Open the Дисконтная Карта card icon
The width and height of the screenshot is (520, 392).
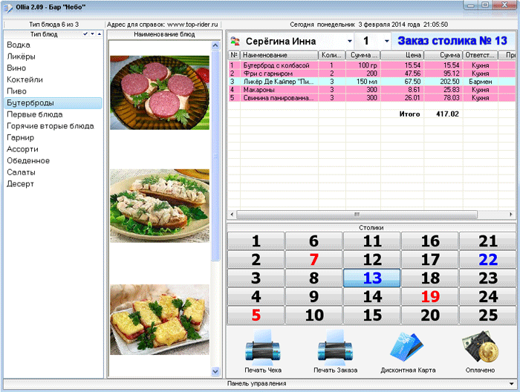click(407, 347)
